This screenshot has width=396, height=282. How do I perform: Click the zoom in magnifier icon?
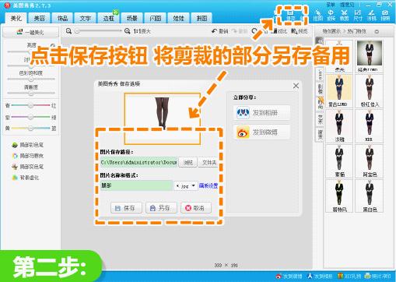coord(127,31)
